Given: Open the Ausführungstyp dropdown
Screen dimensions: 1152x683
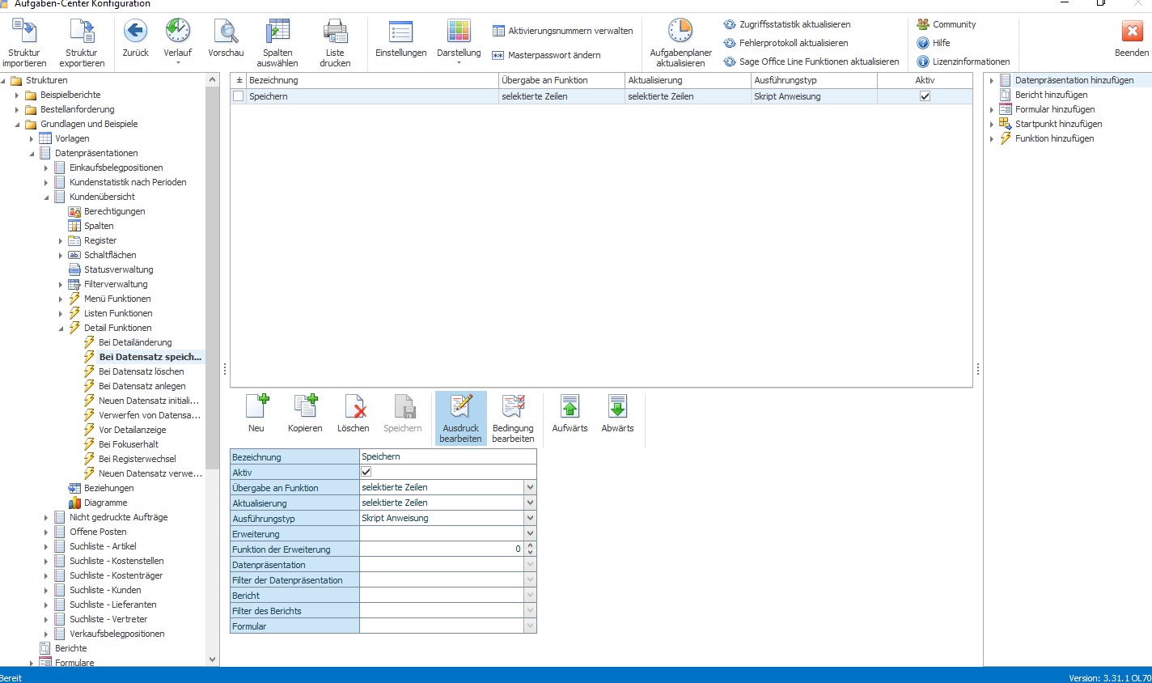Looking at the screenshot, I should point(530,518).
